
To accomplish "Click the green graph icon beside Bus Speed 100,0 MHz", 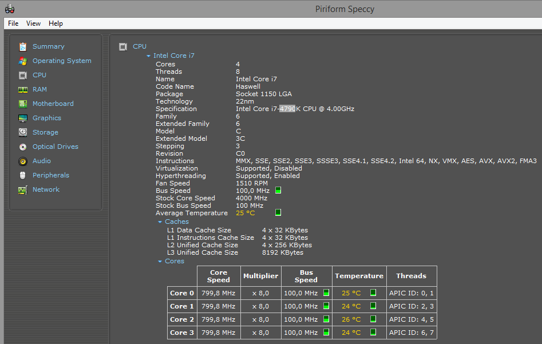I will click(278, 190).
